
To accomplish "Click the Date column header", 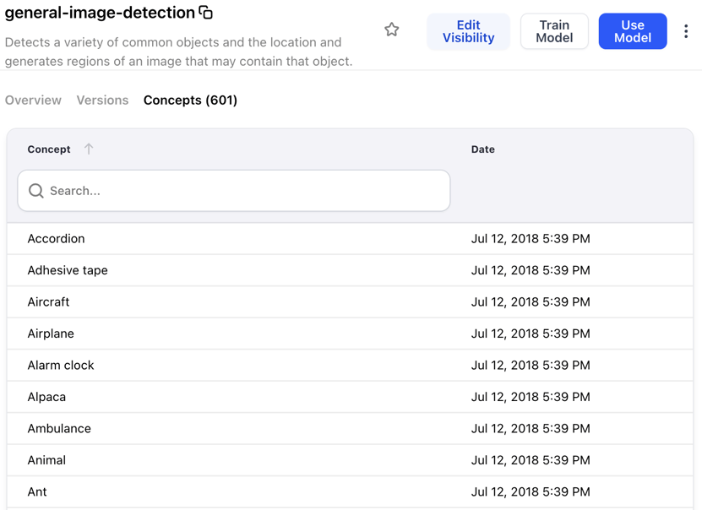I will coord(482,149).
